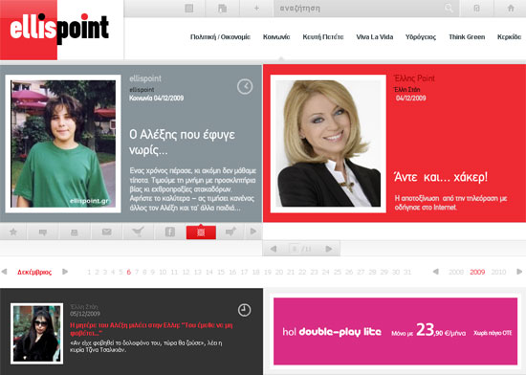
Task: Open the Think Green section
Action: coord(467,37)
